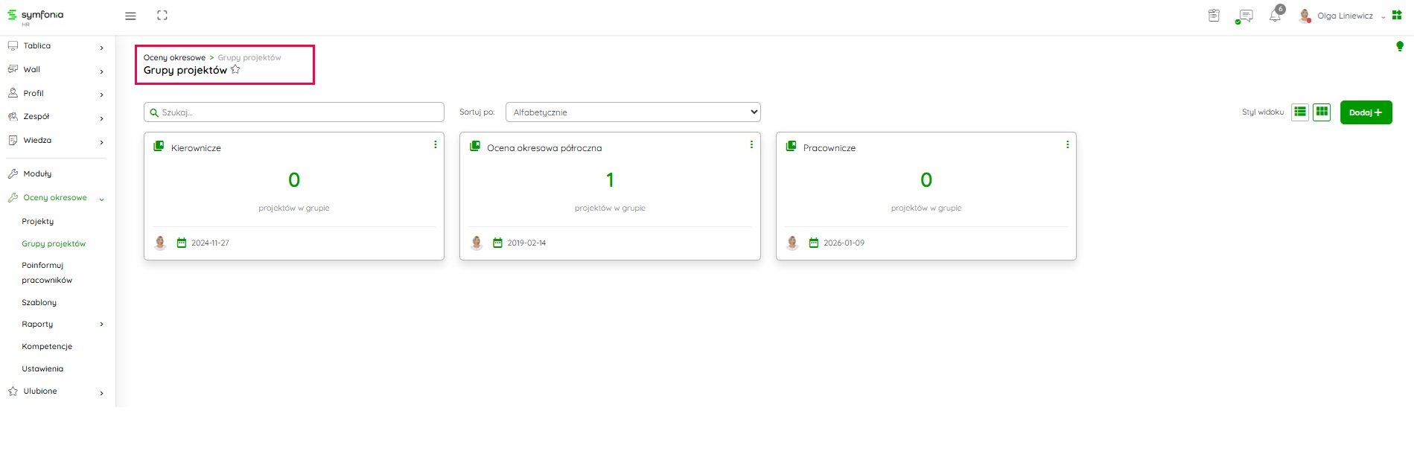This screenshot has height=457, width=1414.
Task: Click the Szukaj search field
Action: (x=294, y=112)
